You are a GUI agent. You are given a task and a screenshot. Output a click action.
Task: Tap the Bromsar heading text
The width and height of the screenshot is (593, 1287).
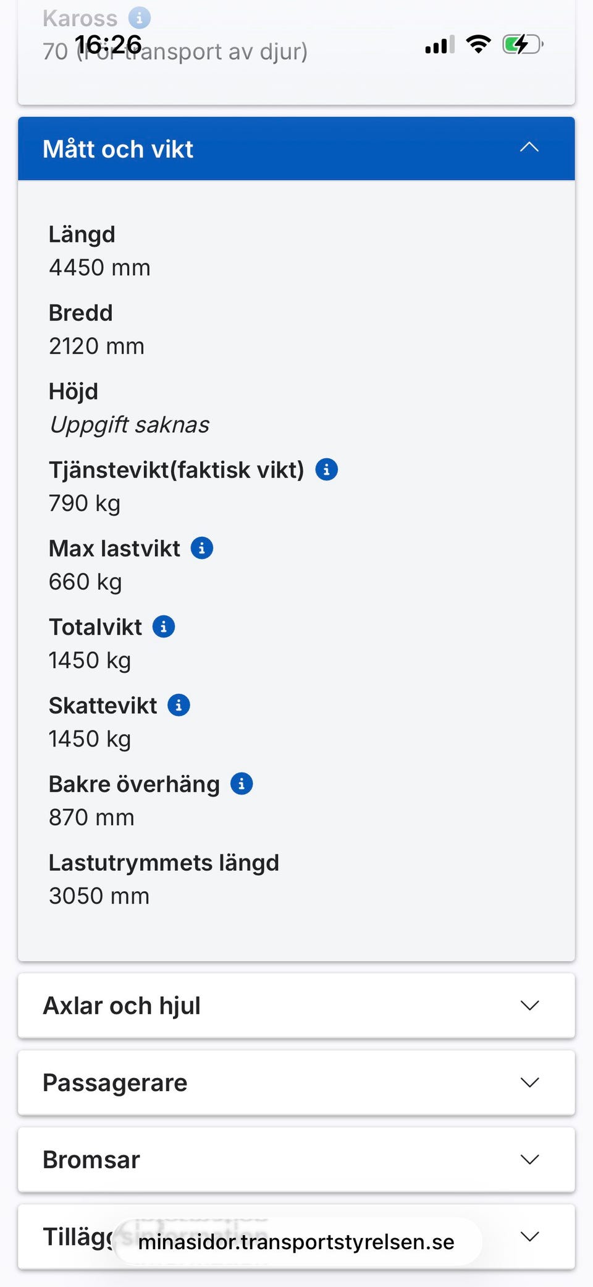click(91, 1160)
